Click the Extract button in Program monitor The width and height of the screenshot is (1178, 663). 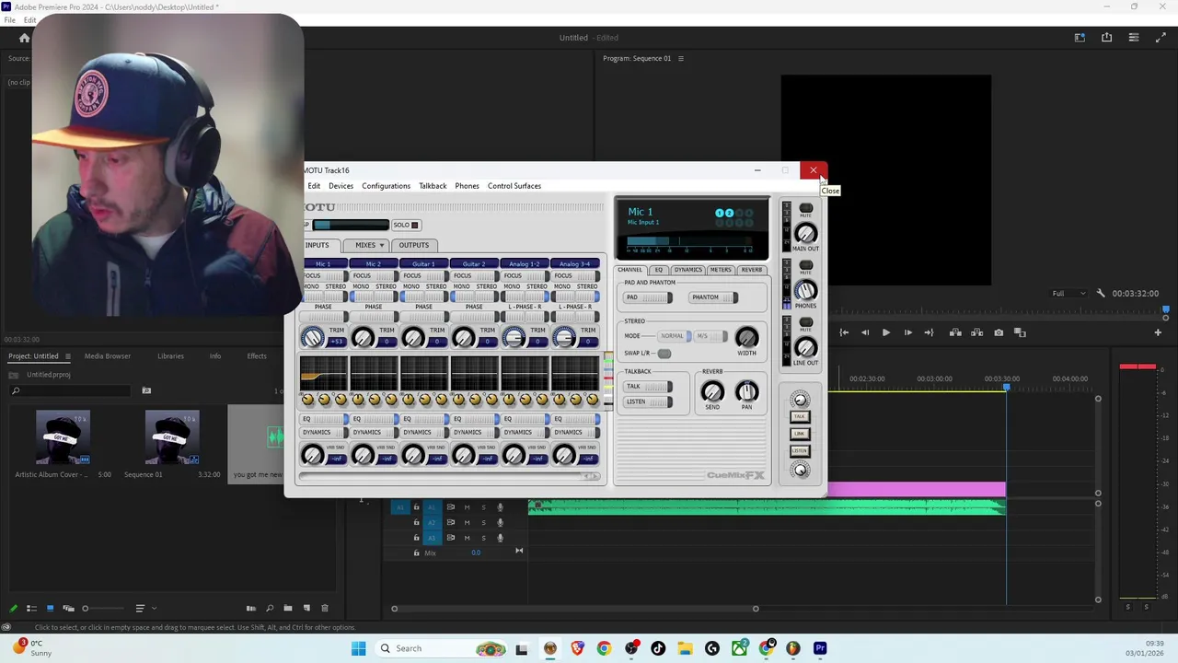[976, 332]
